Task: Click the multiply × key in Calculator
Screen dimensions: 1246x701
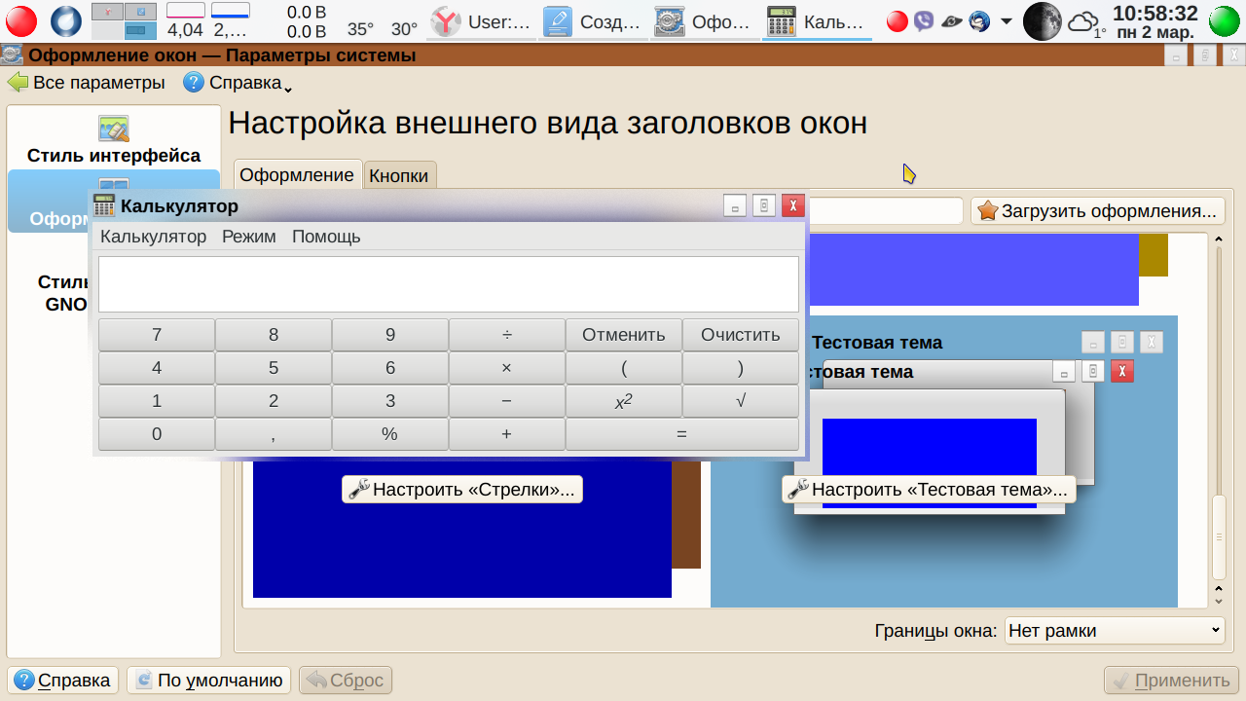Action: [507, 368]
